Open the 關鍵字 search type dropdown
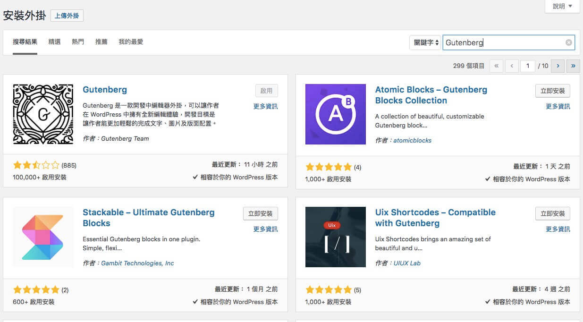 click(425, 42)
